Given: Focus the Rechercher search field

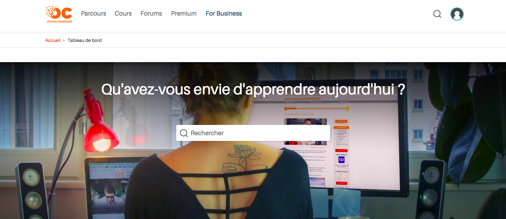Looking at the screenshot, I should (253, 133).
